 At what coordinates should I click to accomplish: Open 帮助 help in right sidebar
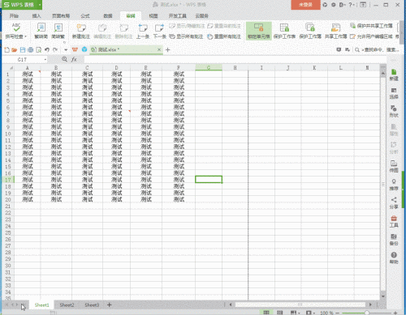(x=394, y=258)
